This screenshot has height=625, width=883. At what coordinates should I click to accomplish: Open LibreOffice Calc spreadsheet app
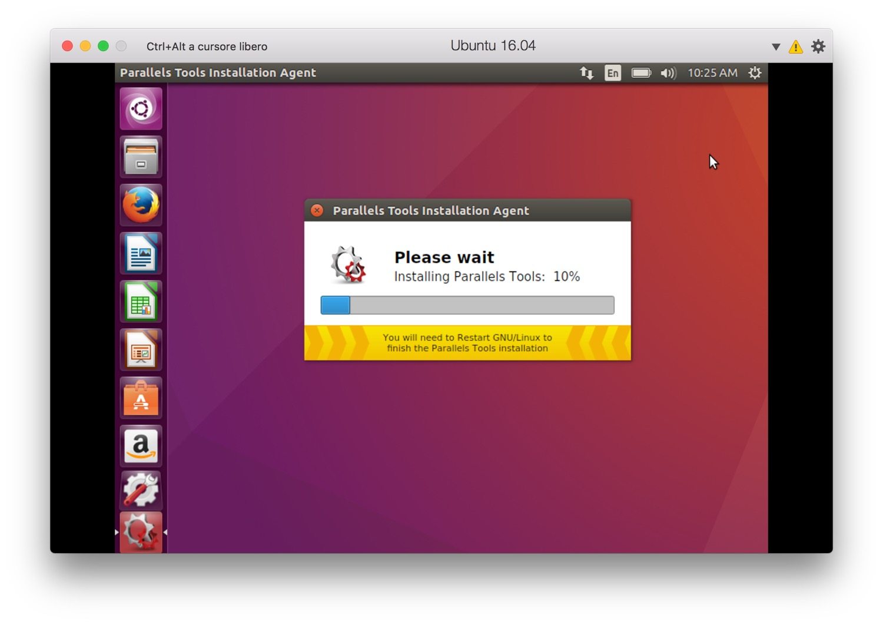[141, 302]
